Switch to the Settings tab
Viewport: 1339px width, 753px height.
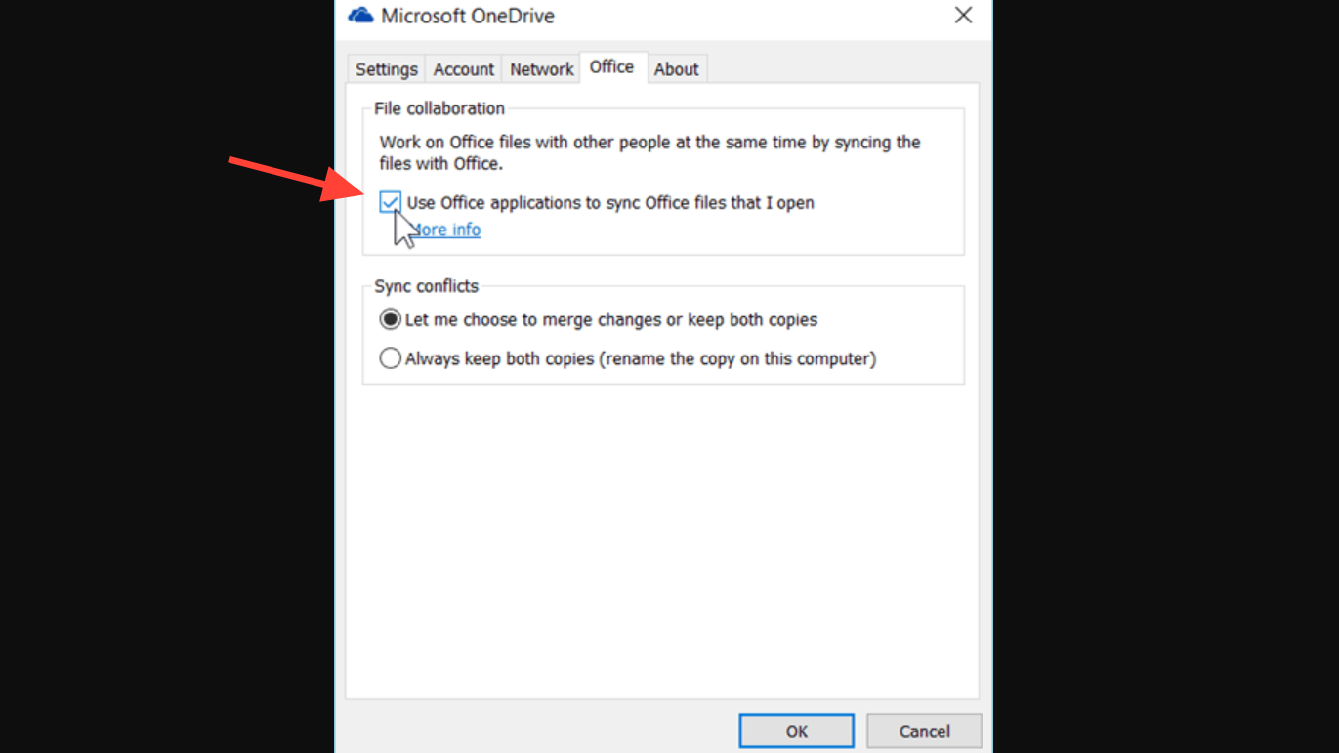[387, 69]
